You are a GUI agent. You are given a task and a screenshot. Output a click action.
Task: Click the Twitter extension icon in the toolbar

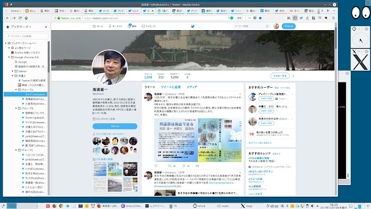tap(301, 18)
